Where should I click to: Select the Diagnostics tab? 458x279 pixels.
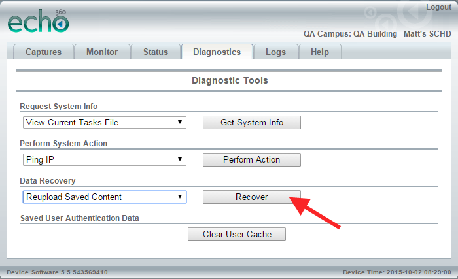click(217, 52)
